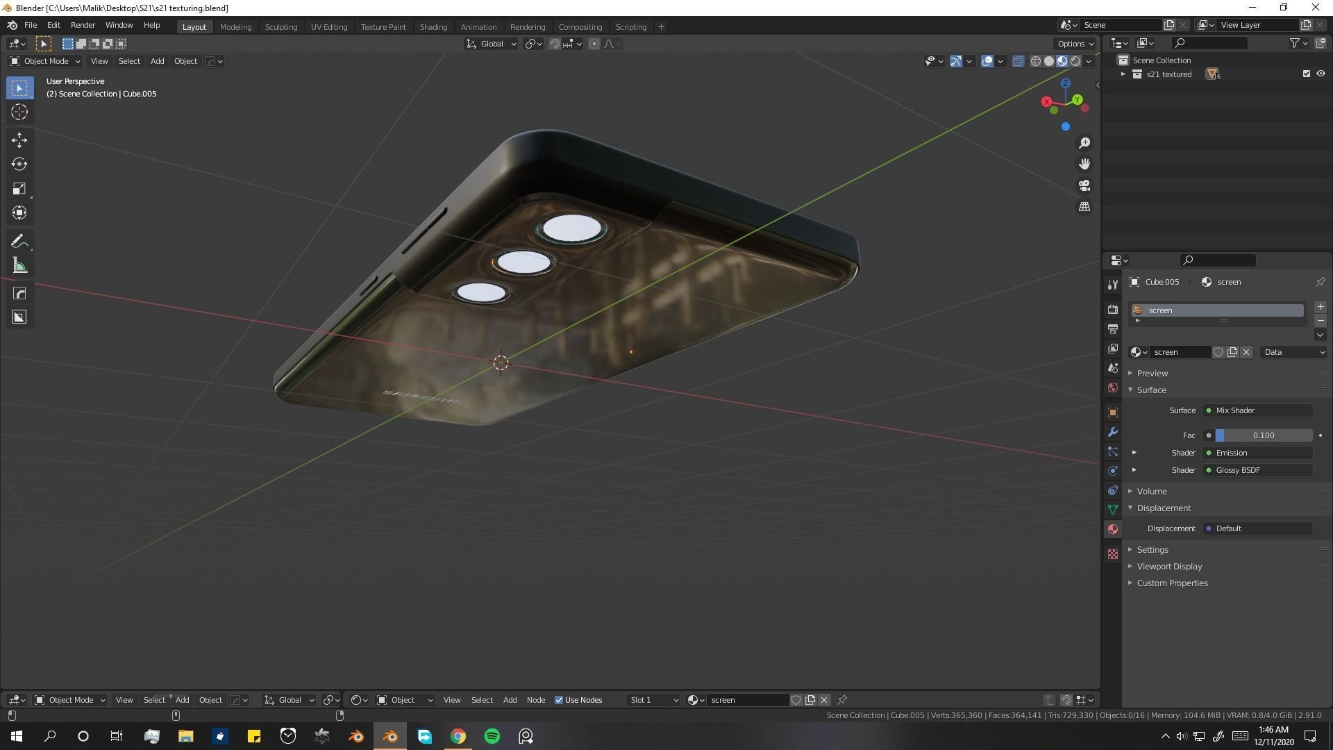Click the Options button in viewport header
The image size is (1333, 750).
click(1075, 44)
